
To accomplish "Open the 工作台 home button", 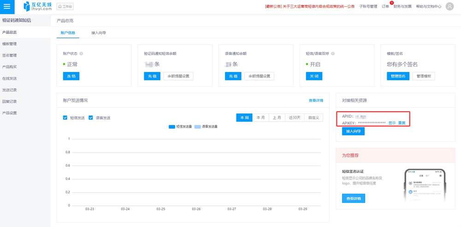I will click(x=65, y=7).
